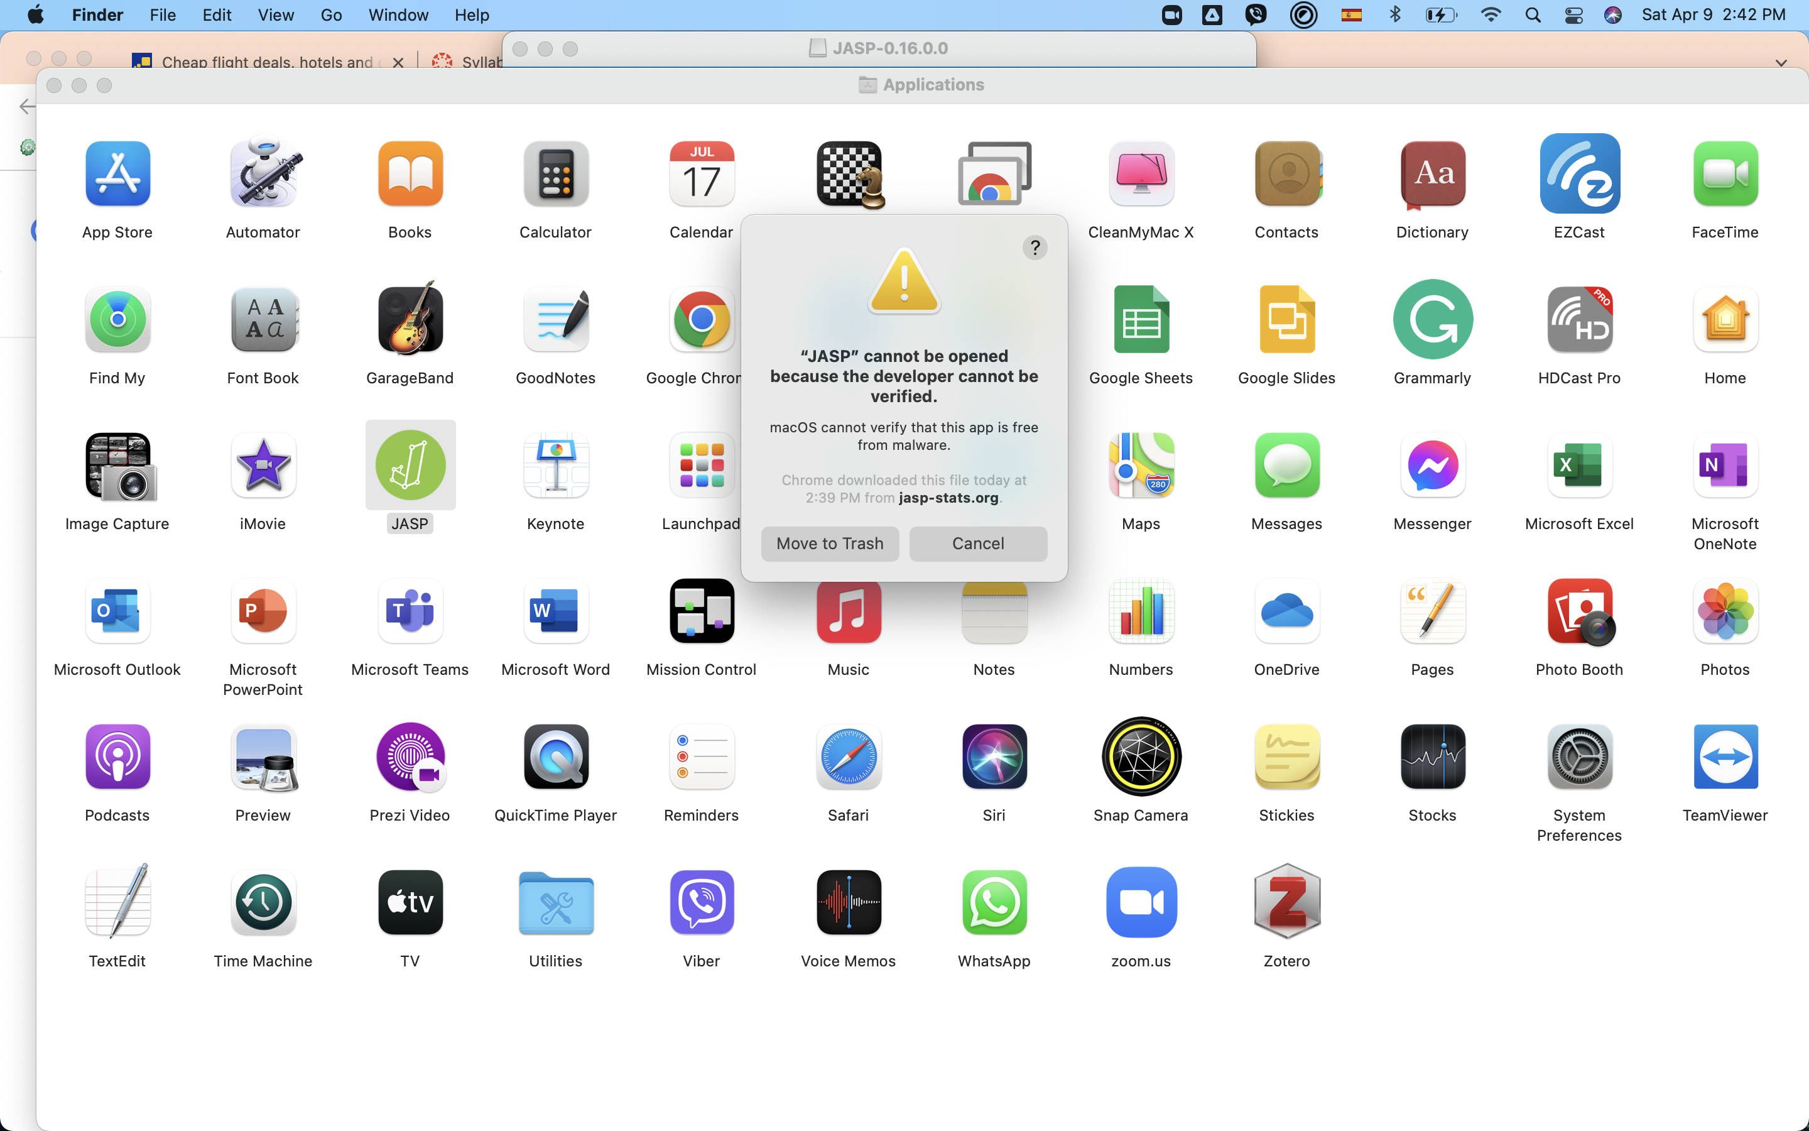Viewport: 1809px width, 1131px height.
Task: Cancel the JASP warning dialog
Action: pos(978,544)
